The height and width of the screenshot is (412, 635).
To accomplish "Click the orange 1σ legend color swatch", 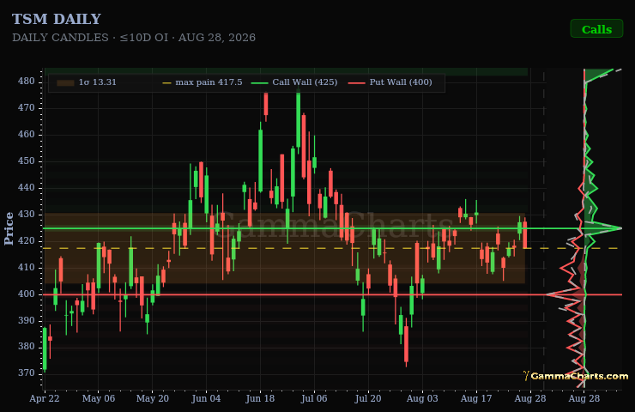I will click(65, 82).
